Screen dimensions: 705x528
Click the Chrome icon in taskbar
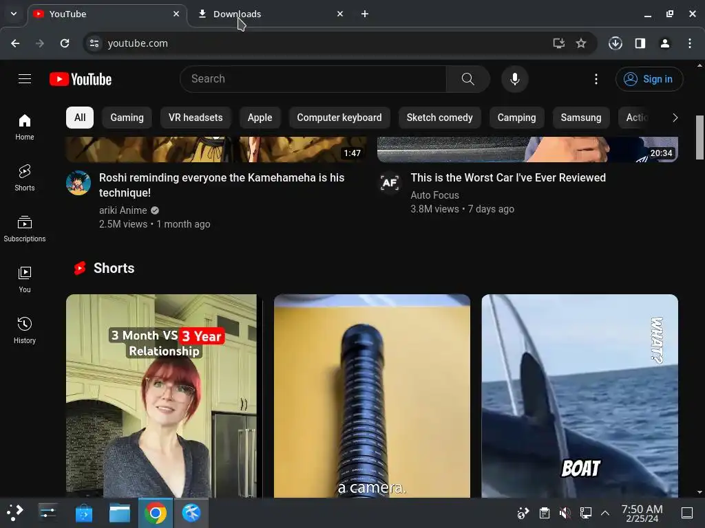coord(155,513)
